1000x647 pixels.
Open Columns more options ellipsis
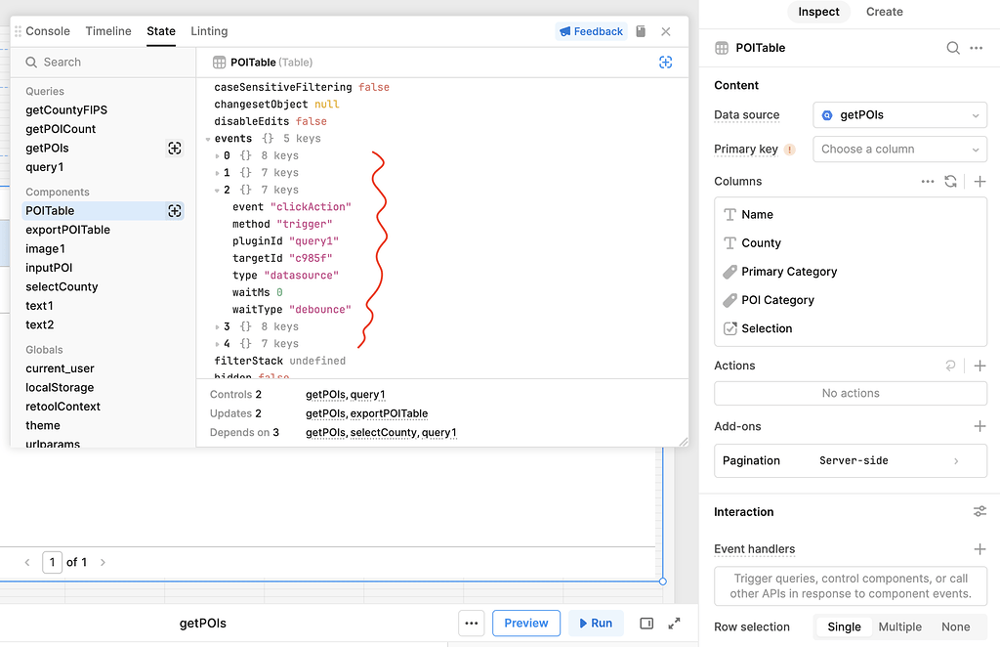coord(928,181)
